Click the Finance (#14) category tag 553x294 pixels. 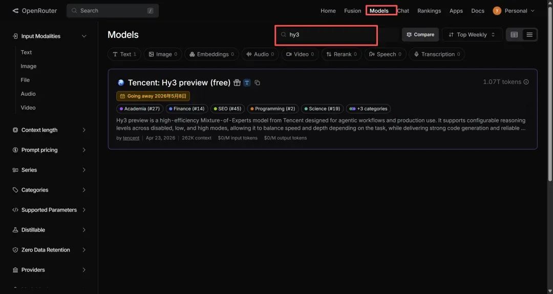187,109
